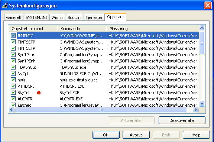Click the Plassering column header
This screenshot has height=142, width=214.
[x=153, y=29]
